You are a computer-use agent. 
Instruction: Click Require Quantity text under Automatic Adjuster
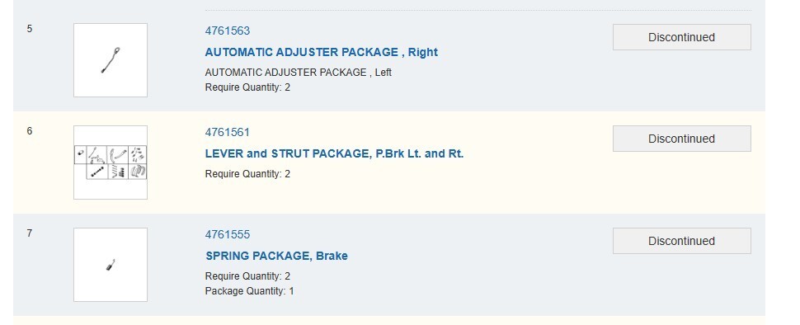click(x=247, y=87)
